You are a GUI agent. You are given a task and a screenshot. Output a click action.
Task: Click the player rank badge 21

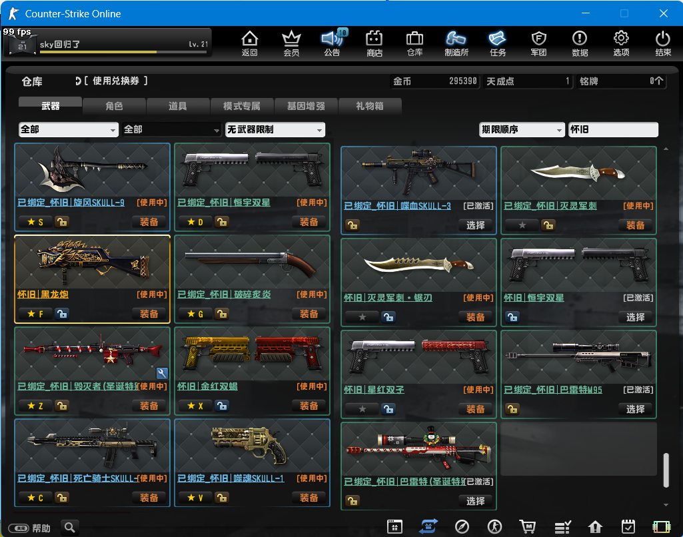click(22, 45)
